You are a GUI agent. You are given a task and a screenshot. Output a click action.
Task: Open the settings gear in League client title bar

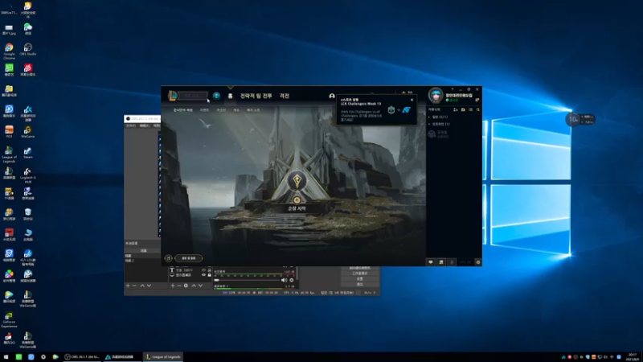[469, 89]
